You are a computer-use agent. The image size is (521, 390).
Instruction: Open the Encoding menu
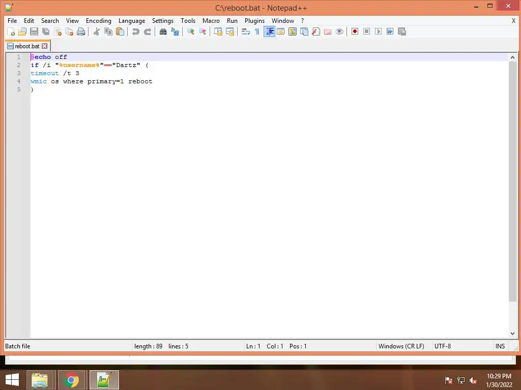pyautogui.click(x=99, y=20)
